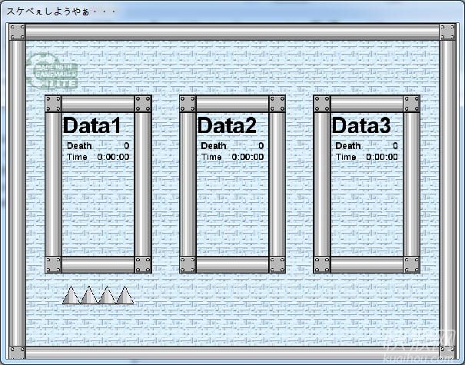Click the top-right bolt plate of Data3 frame
465x365 pixels.
[412, 104]
